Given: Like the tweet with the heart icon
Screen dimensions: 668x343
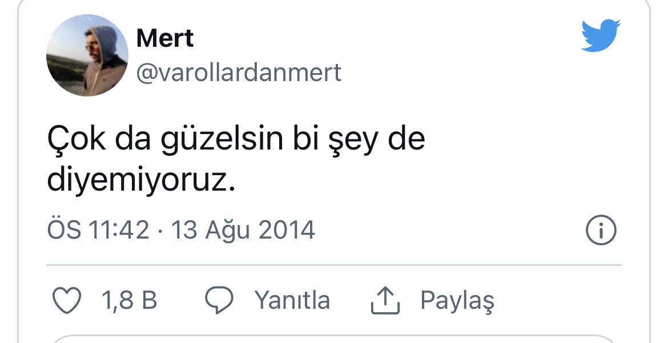Looking at the screenshot, I should click(x=67, y=300).
